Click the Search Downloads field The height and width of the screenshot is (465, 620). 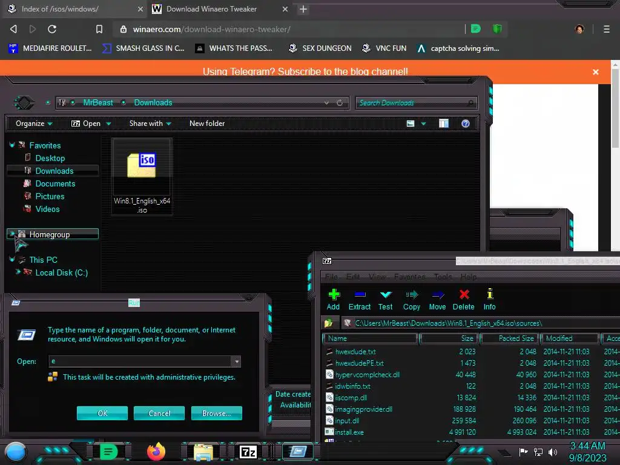417,103
